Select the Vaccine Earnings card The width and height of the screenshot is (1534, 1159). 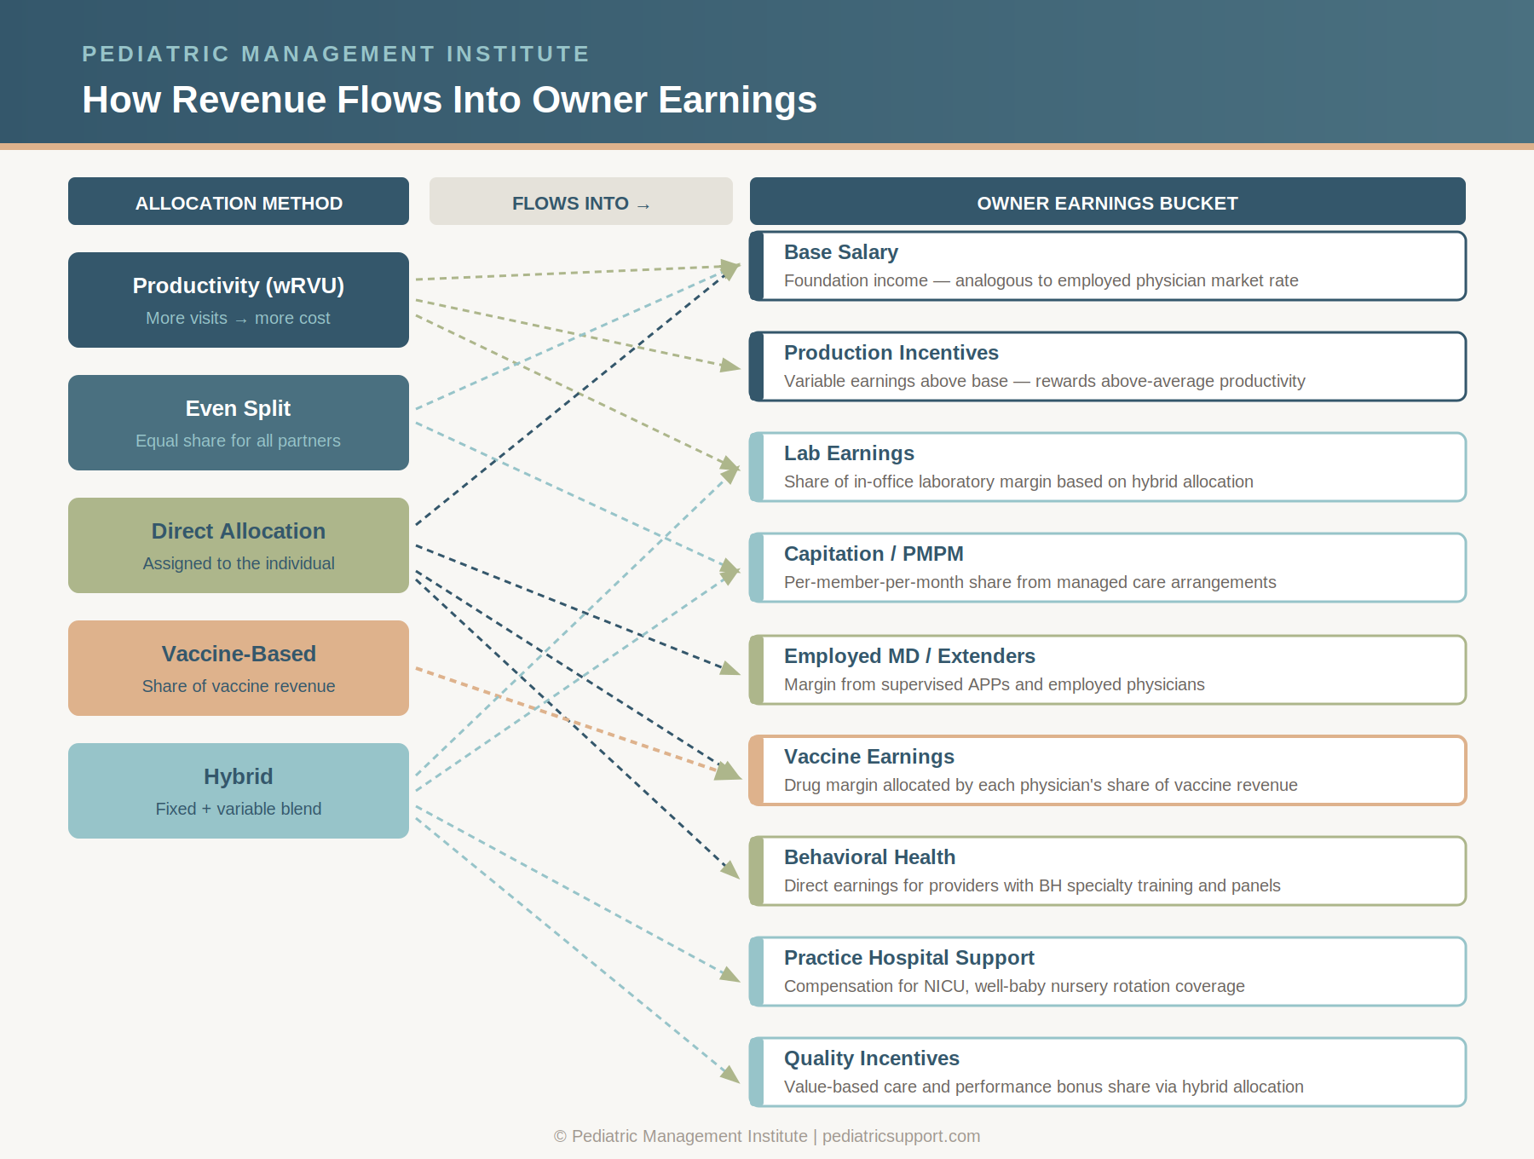pyautogui.click(x=1108, y=770)
